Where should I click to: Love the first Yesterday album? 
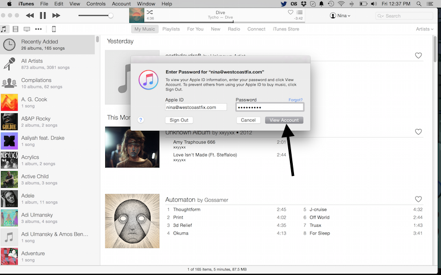[x=418, y=56]
